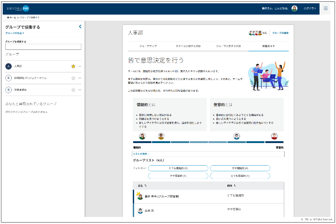This screenshot has width=336, height=224.
Task: Click the グループの作成+ link
Action: (15, 33)
